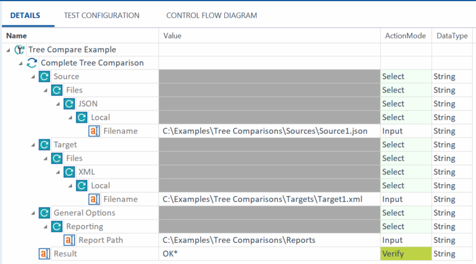
Task: Click the Source1.json filename value field
Action: (265, 131)
